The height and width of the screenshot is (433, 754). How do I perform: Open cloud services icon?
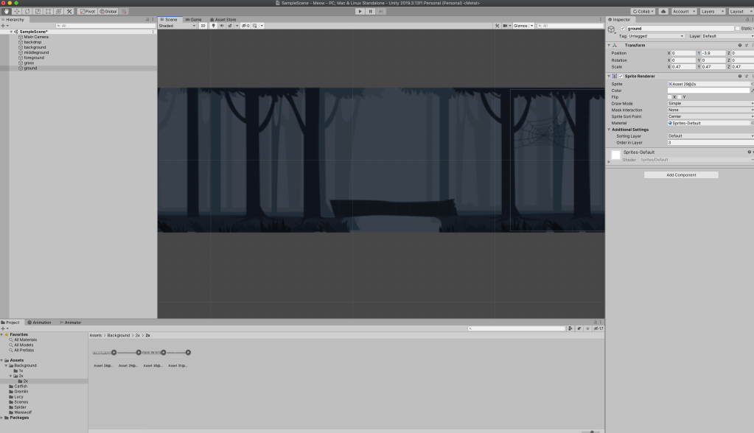pos(663,12)
